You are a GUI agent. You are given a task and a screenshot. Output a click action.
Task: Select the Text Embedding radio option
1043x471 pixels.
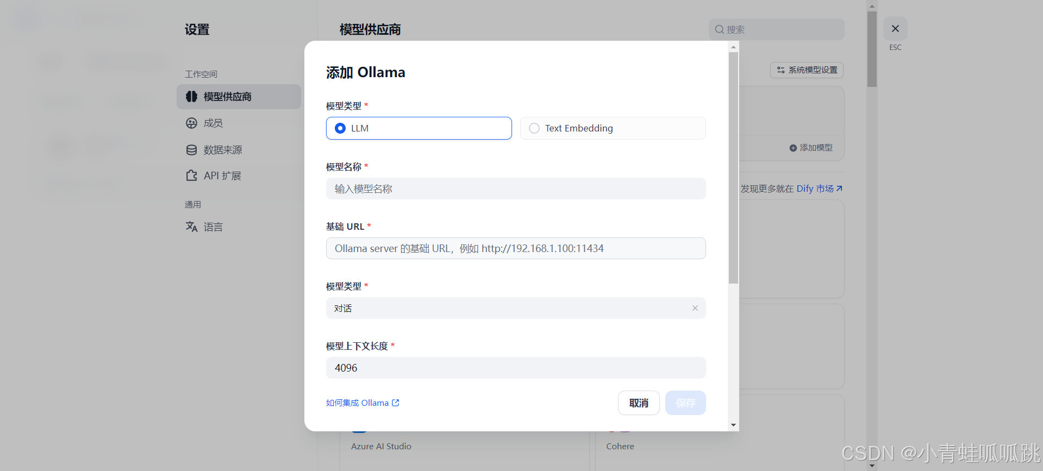point(613,128)
